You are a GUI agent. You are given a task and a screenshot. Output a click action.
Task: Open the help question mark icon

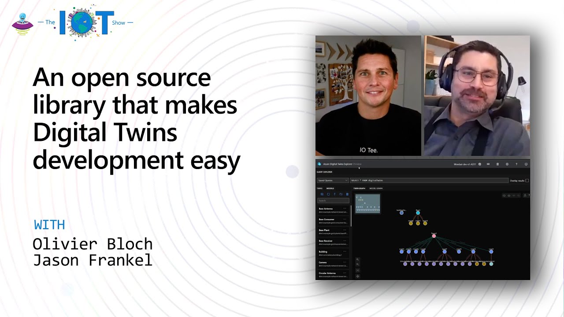516,164
